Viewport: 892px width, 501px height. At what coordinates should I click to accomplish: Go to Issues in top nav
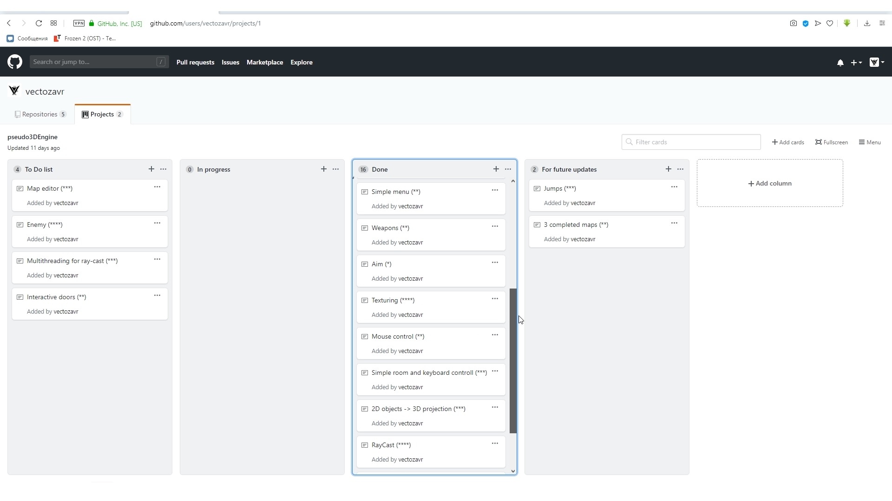click(x=230, y=62)
